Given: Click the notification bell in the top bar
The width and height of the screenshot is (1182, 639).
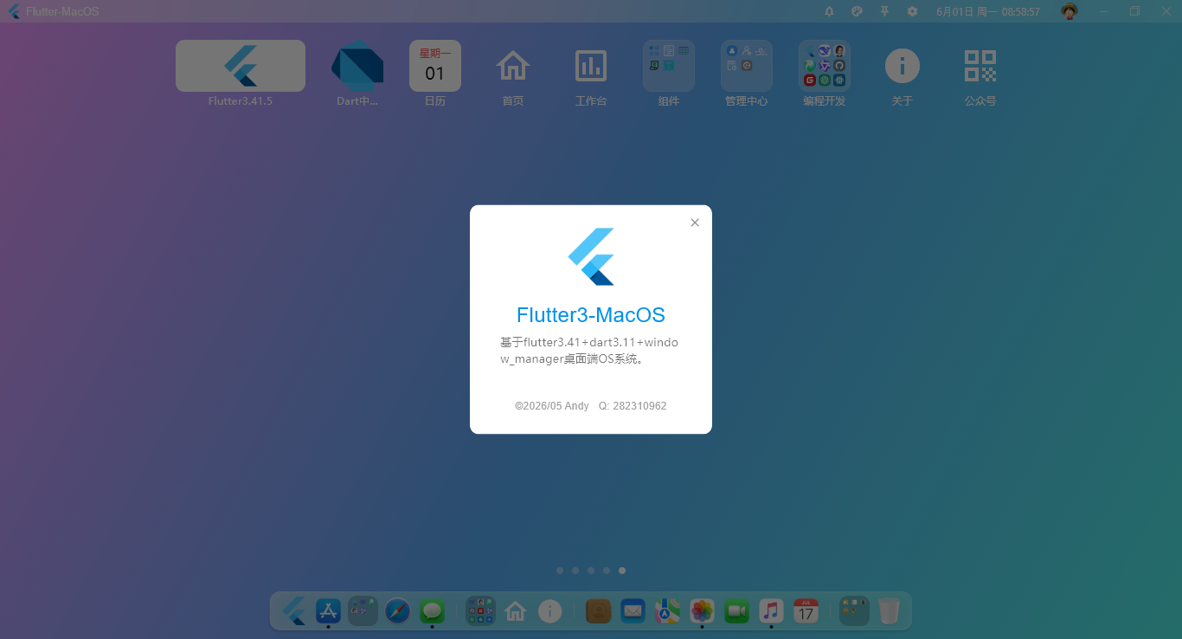Looking at the screenshot, I should click(829, 11).
